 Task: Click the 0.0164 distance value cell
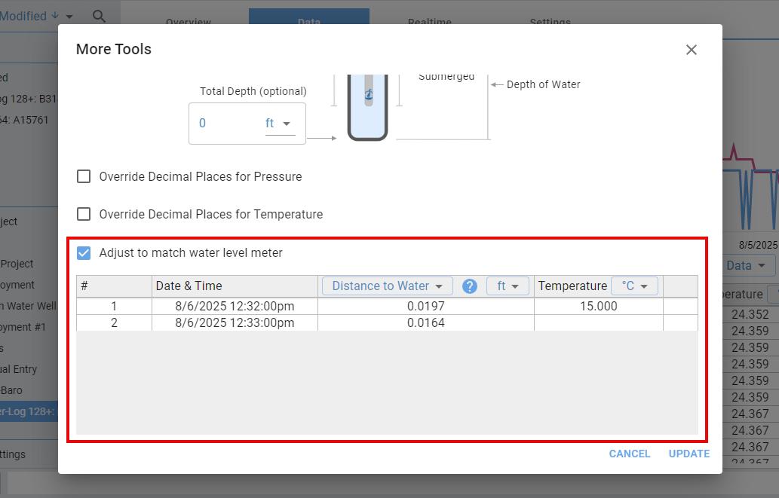(425, 323)
